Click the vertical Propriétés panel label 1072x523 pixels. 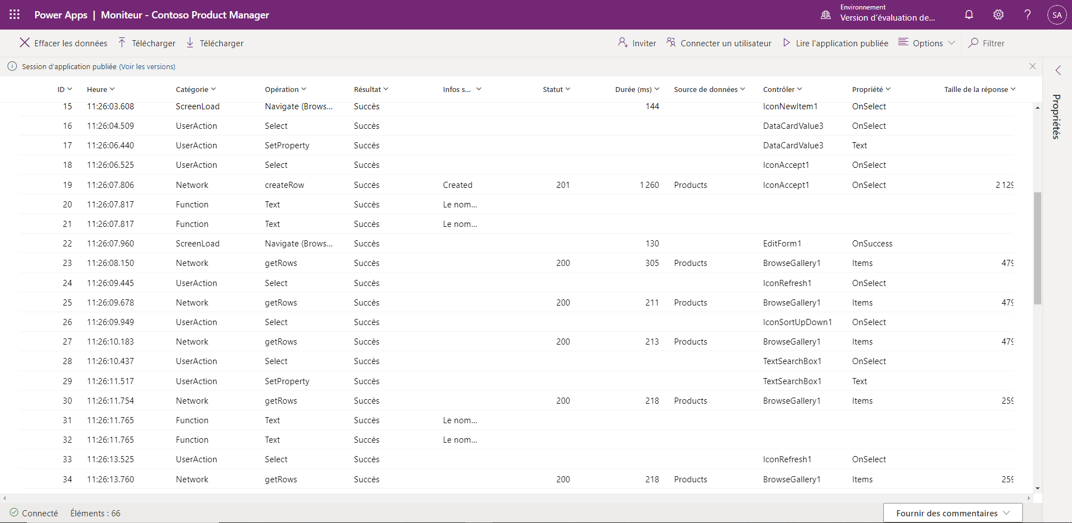click(x=1056, y=117)
